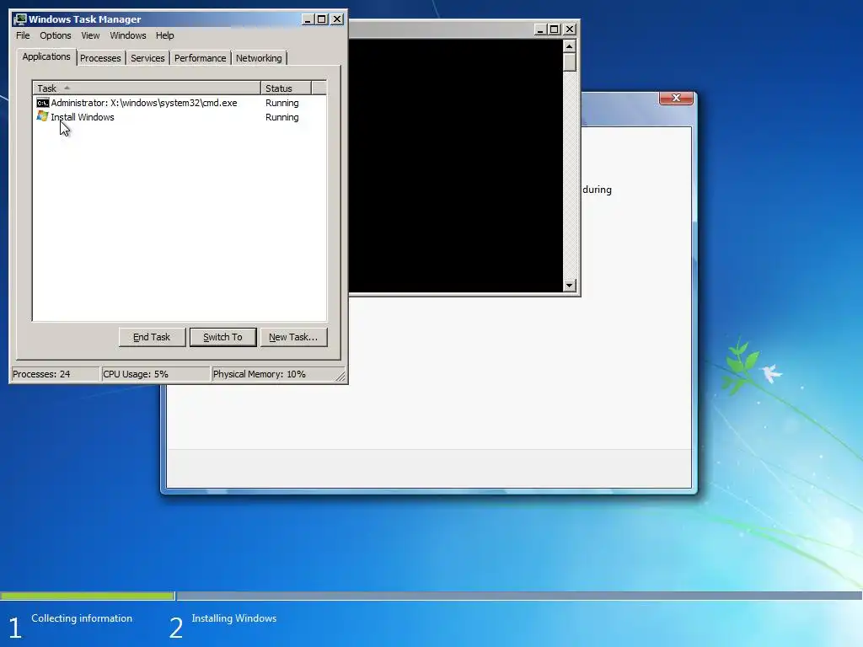Click the Install Windows flag icon

[42, 116]
